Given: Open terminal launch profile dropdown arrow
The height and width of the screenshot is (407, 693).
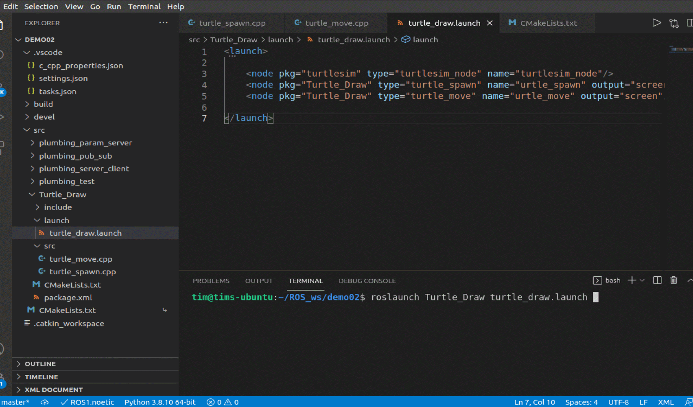Looking at the screenshot, I should click(x=642, y=280).
